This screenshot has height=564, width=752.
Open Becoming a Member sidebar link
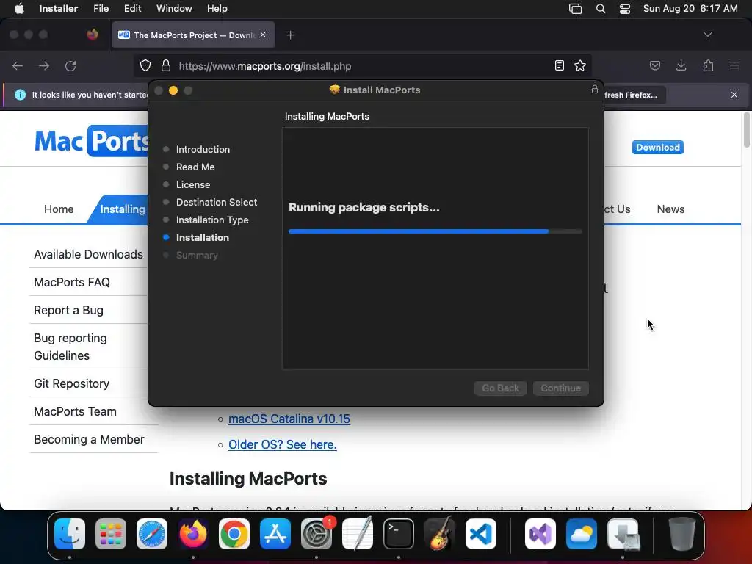[89, 439]
